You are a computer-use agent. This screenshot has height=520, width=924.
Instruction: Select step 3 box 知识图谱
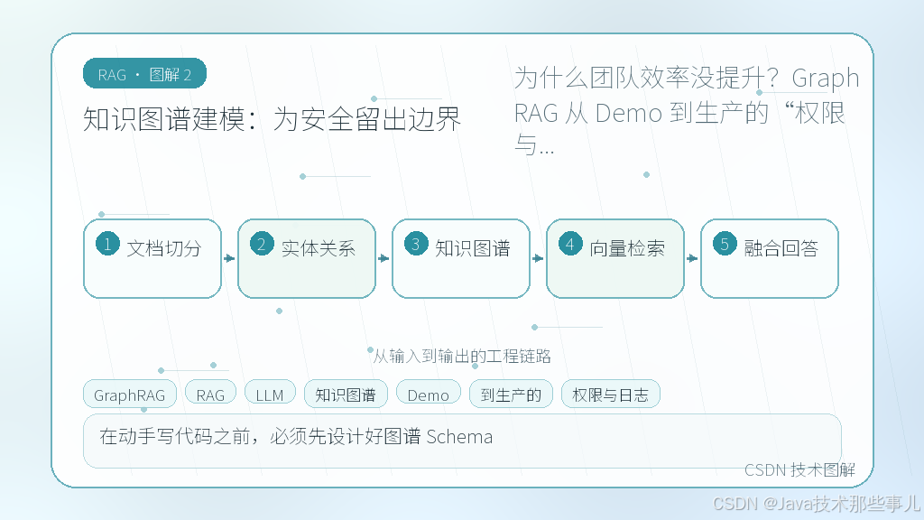point(461,259)
